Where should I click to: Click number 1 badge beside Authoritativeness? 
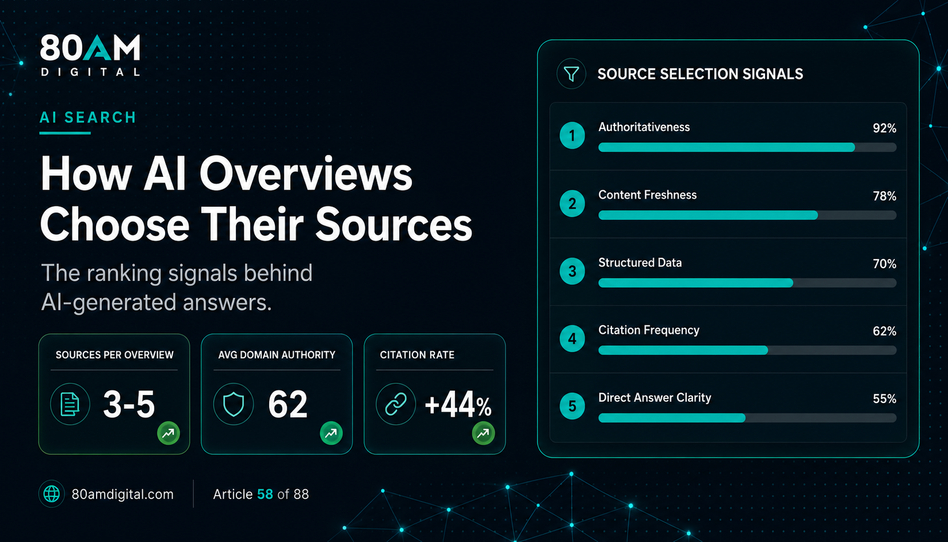coord(572,135)
